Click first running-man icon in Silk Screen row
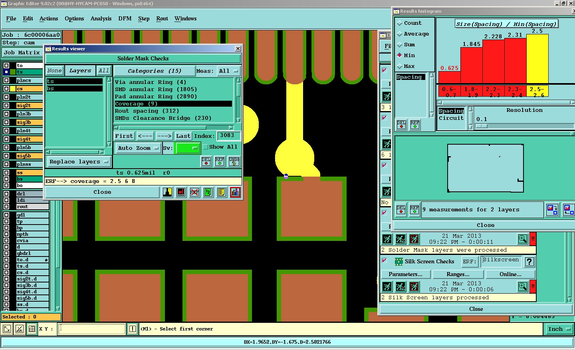 pos(387,286)
